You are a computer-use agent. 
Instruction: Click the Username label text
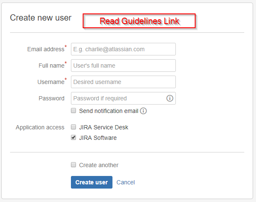pyautogui.click(x=51, y=82)
